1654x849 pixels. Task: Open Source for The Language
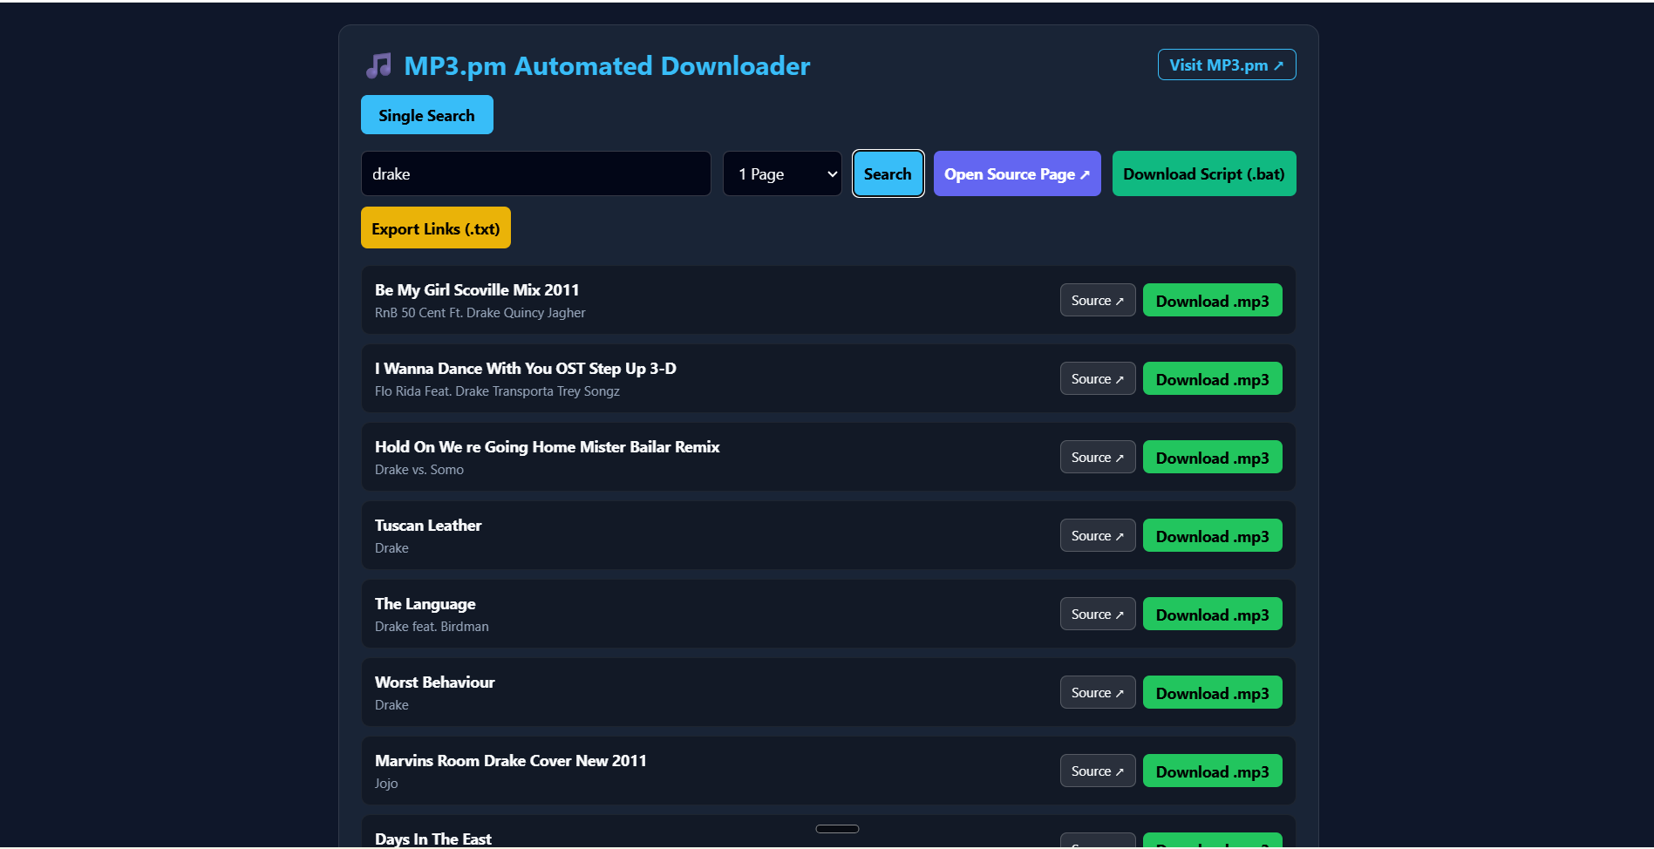[x=1097, y=614]
